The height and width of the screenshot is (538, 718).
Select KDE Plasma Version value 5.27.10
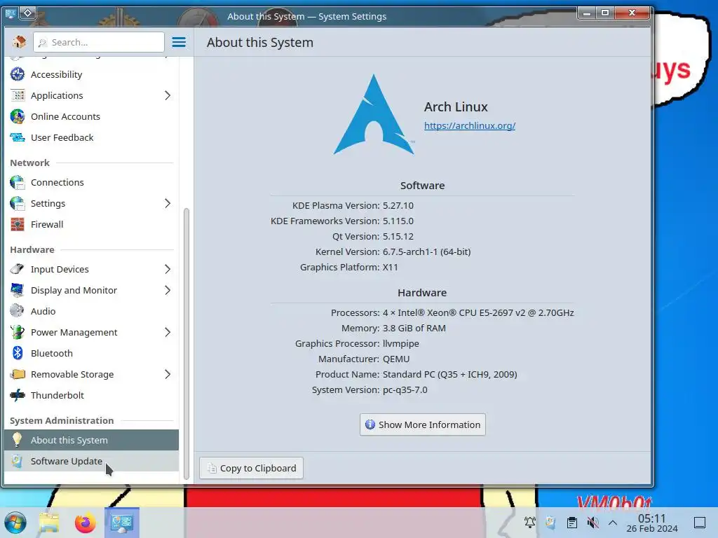(x=398, y=206)
